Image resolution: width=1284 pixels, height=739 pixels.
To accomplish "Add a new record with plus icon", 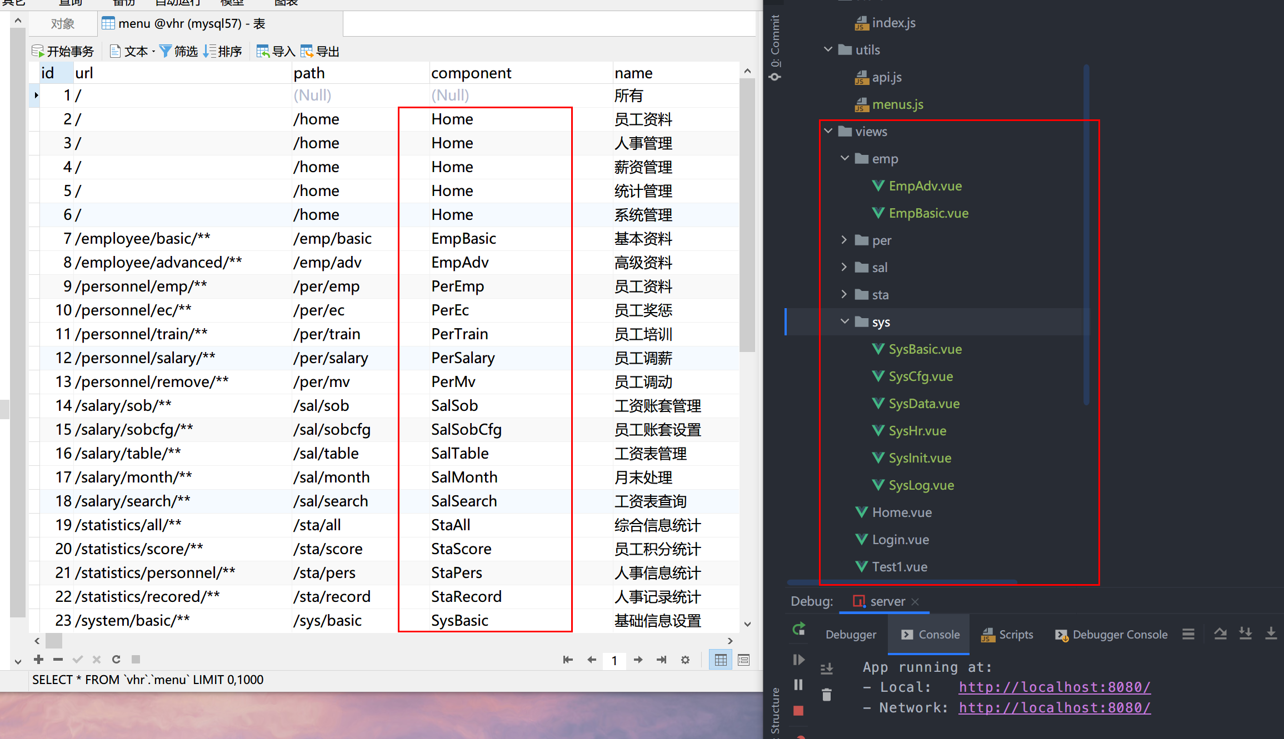I will [x=38, y=660].
